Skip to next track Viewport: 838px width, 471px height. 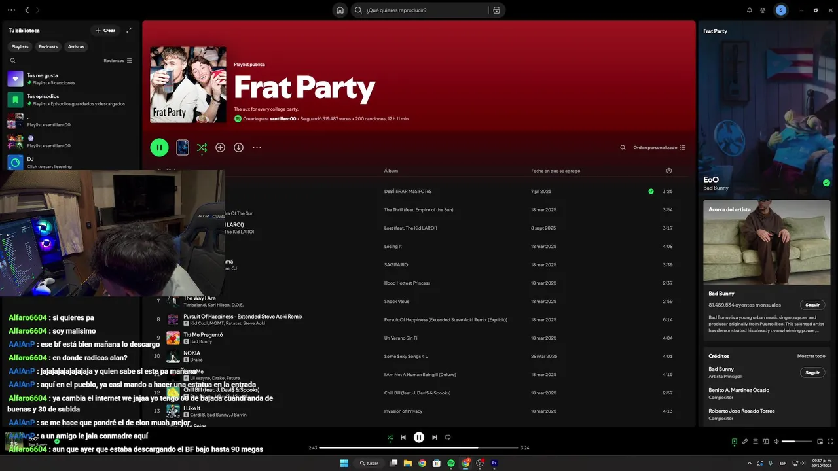[x=435, y=437]
